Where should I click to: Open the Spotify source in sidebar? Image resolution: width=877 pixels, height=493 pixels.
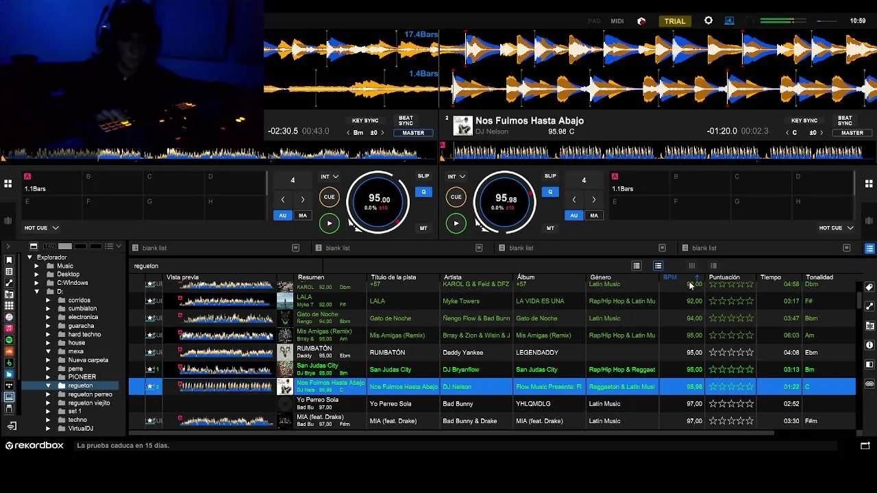click(9, 340)
